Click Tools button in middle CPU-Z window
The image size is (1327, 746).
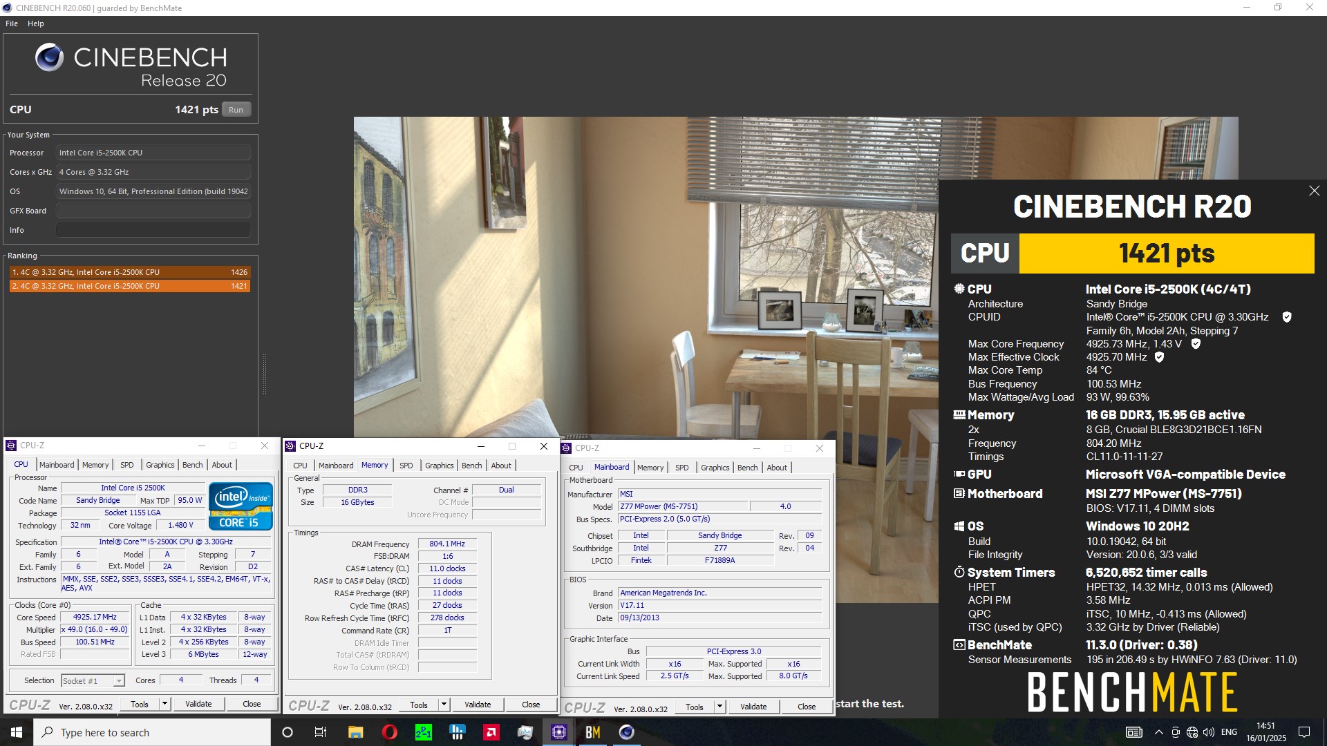point(419,705)
